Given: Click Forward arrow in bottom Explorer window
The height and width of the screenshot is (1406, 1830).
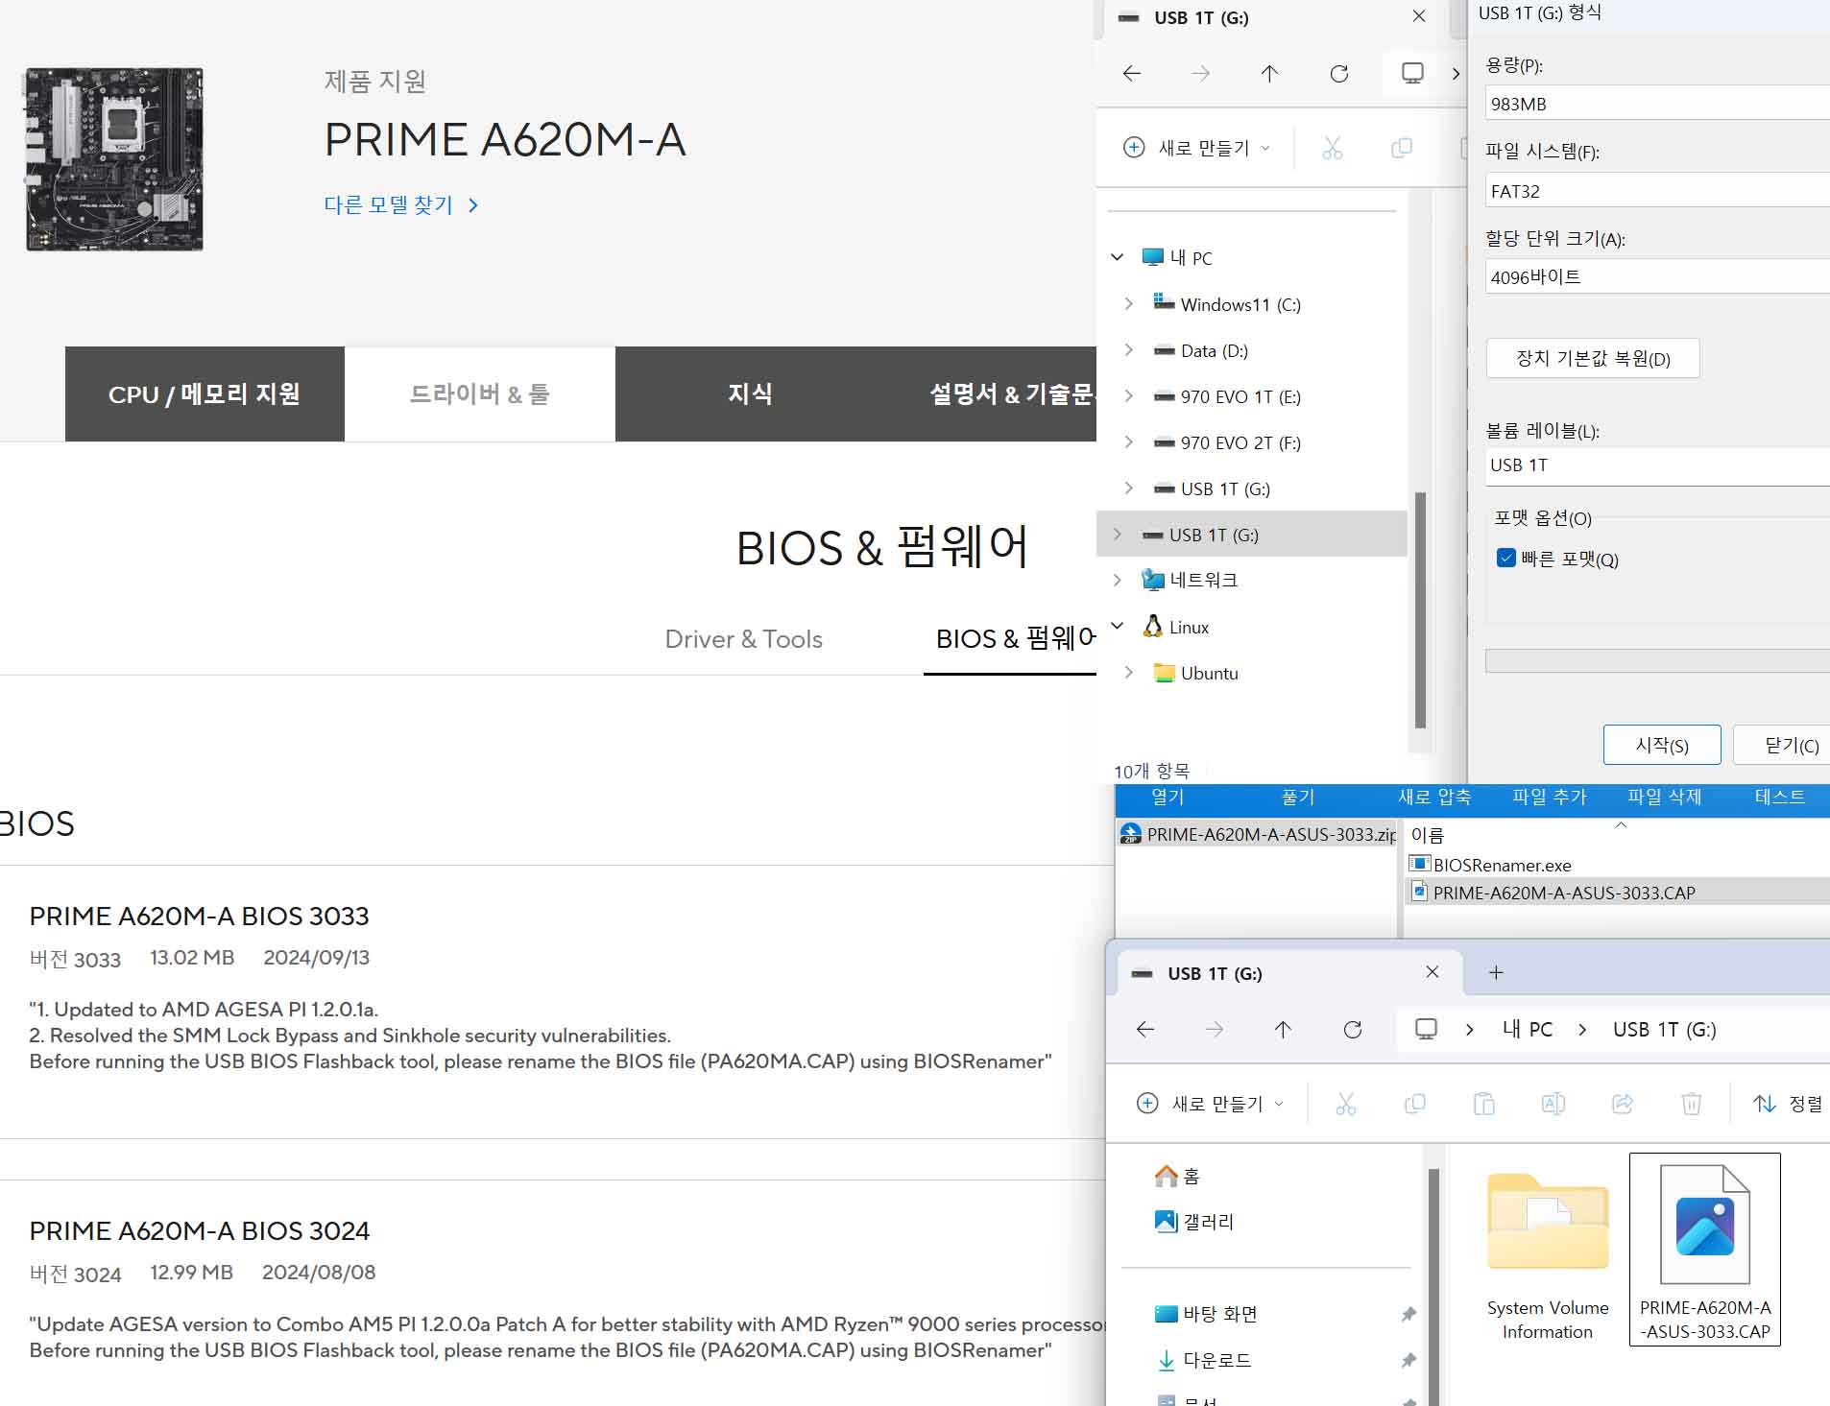Looking at the screenshot, I should pyautogui.click(x=1215, y=1029).
